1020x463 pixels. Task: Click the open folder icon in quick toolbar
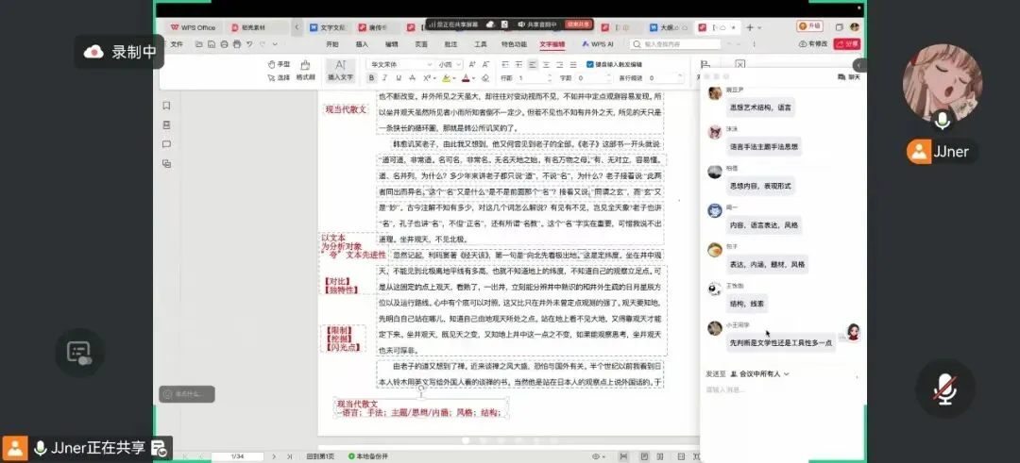198,44
